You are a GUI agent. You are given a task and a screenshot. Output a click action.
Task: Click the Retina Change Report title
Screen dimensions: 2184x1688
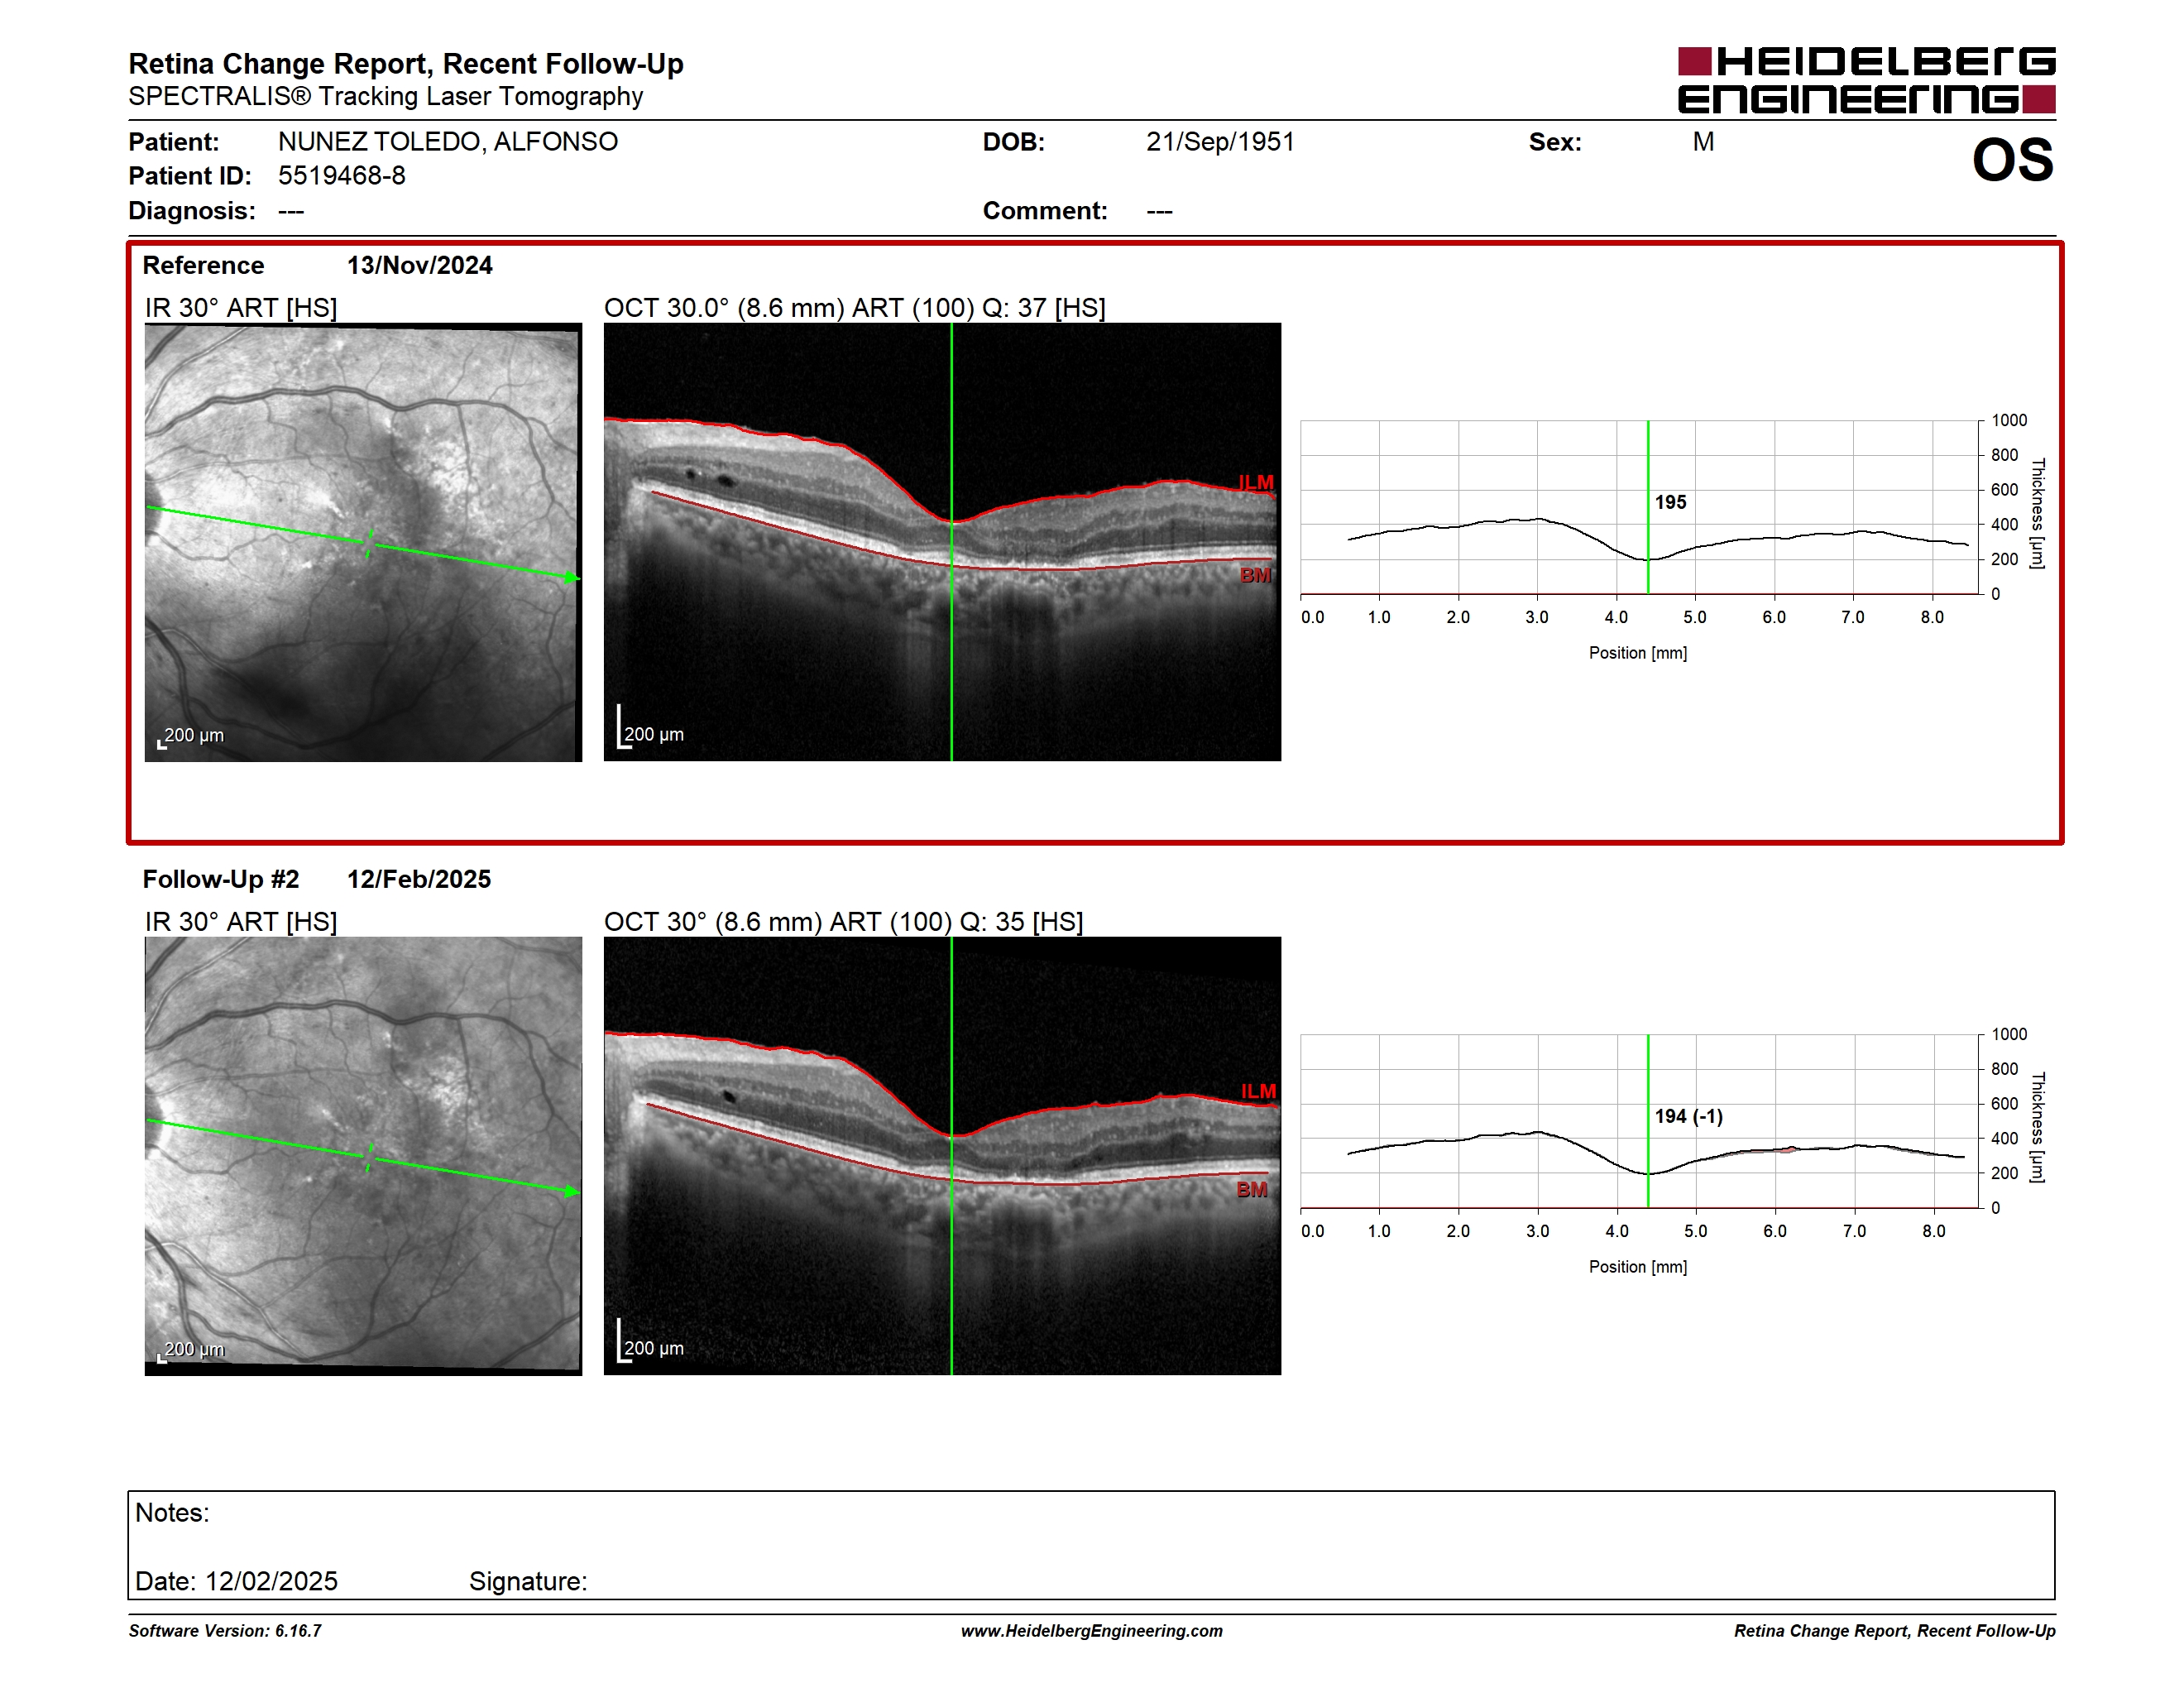click(406, 64)
